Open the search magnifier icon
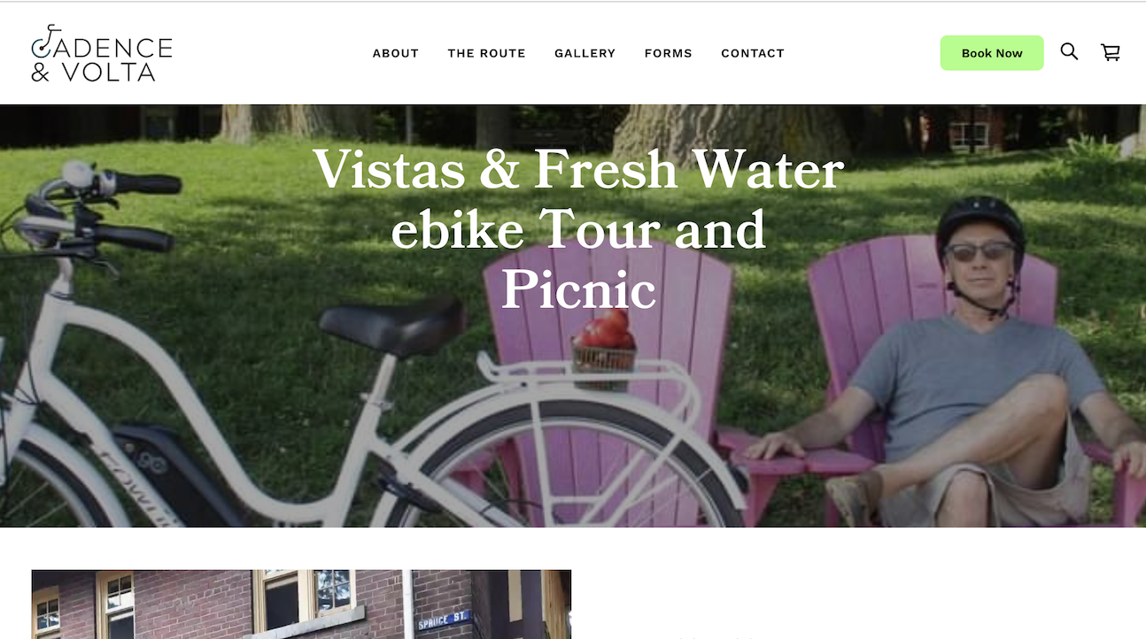The height and width of the screenshot is (639, 1146). [x=1069, y=52]
